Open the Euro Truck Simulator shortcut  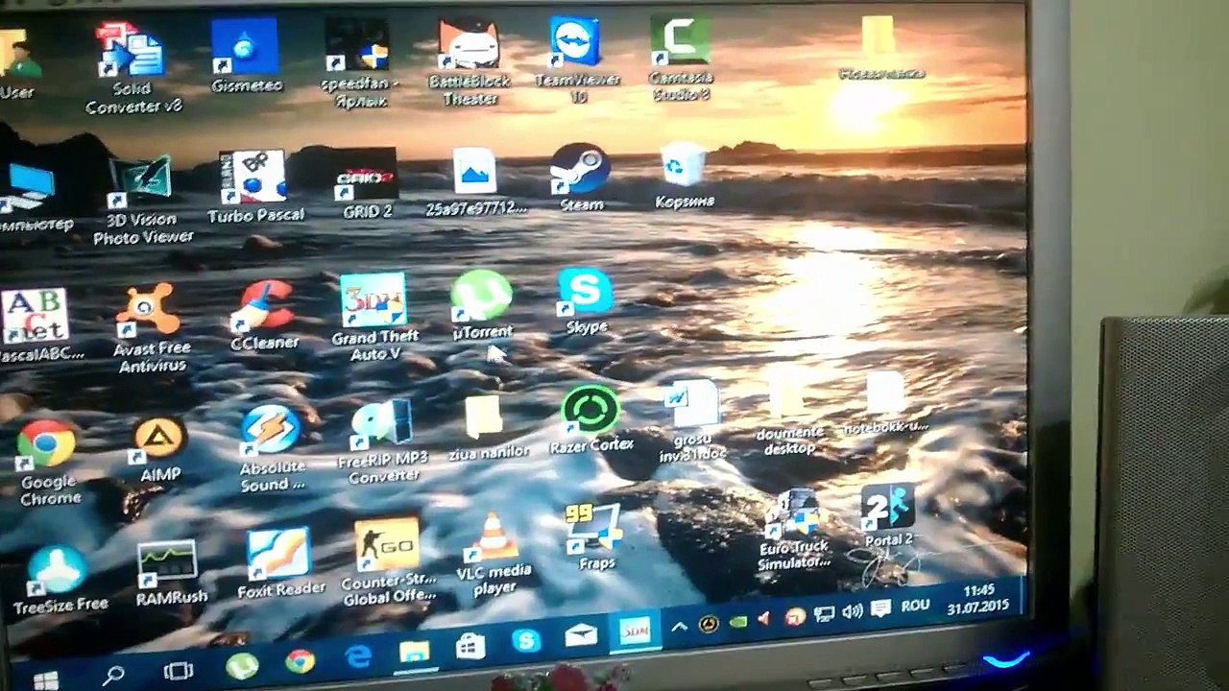(793, 530)
